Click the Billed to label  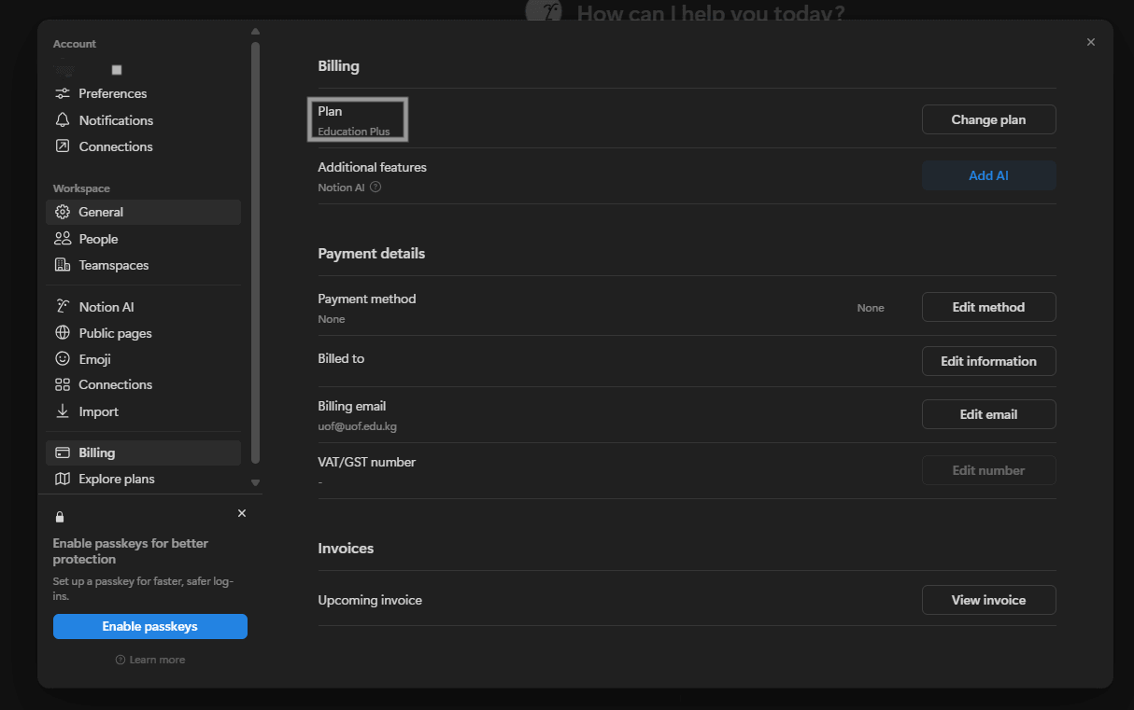coord(341,358)
